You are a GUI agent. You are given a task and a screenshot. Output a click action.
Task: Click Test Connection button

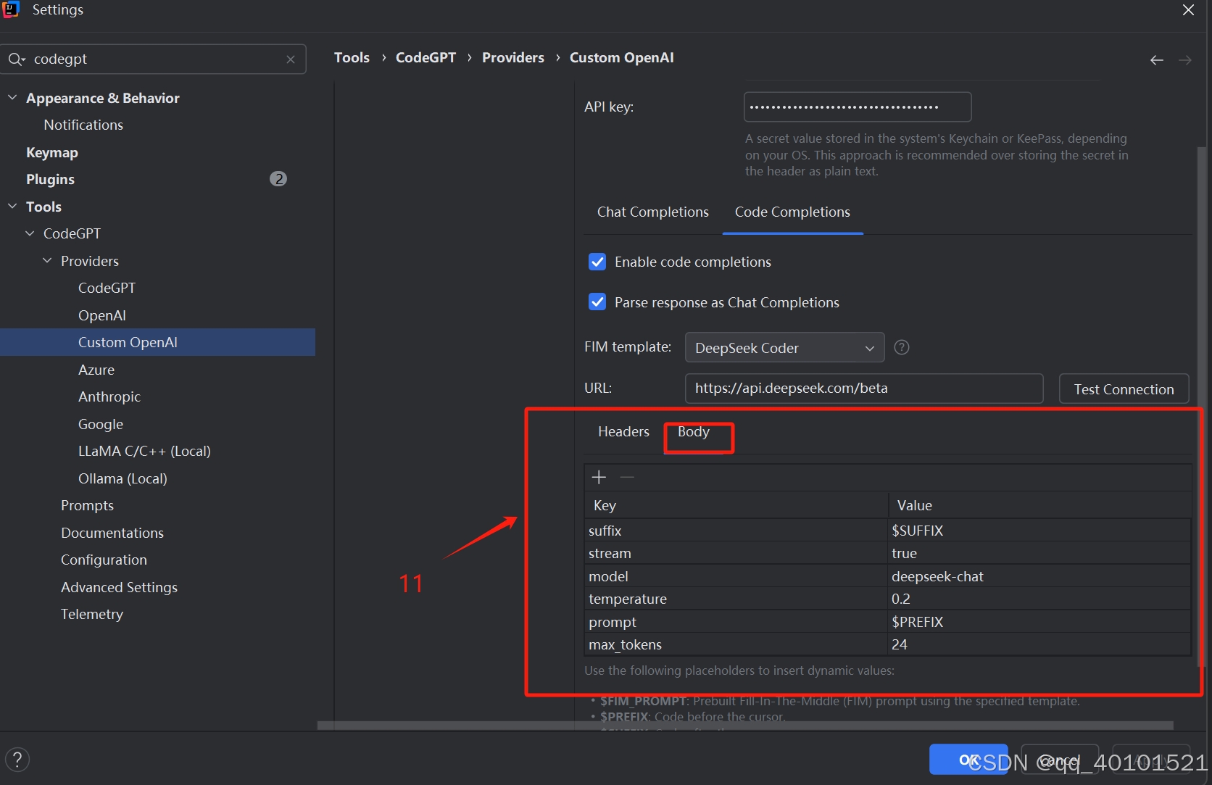[x=1124, y=389]
